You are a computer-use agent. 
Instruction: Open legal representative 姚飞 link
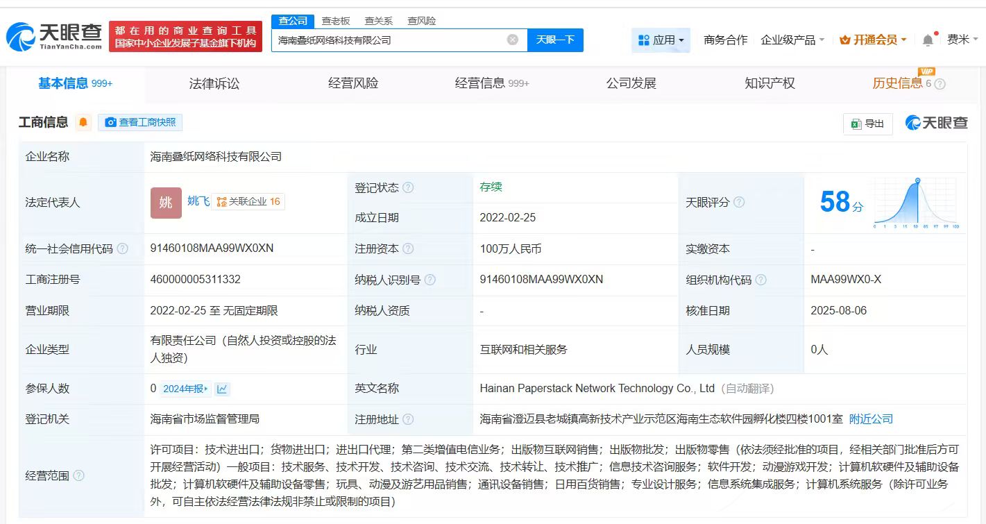click(x=198, y=201)
